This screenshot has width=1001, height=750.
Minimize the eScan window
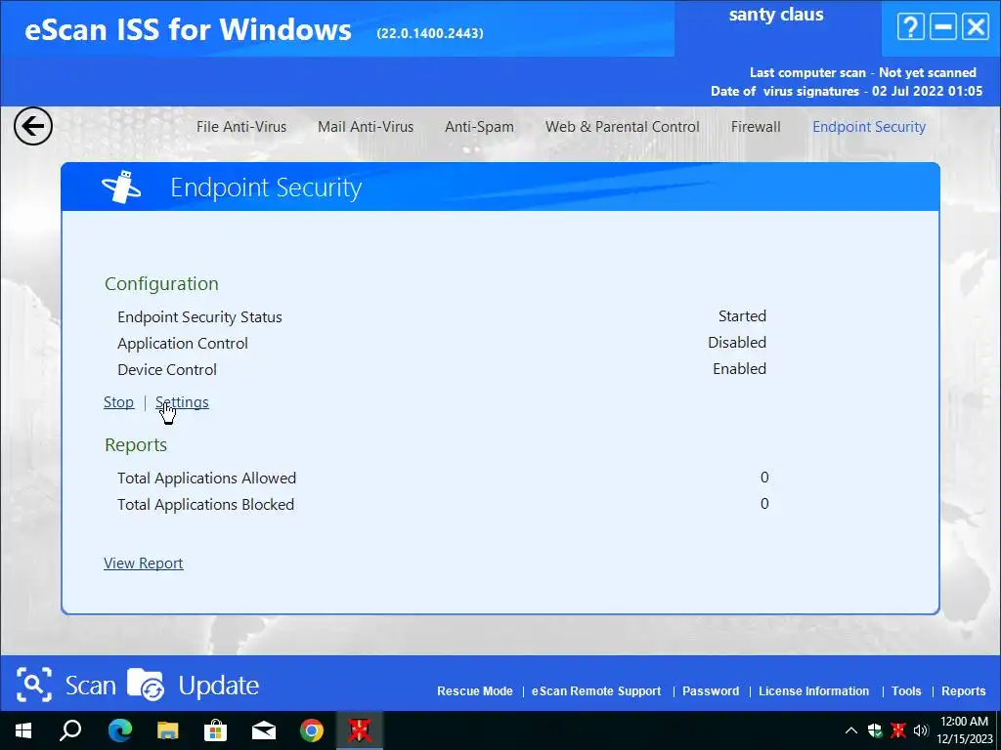point(943,27)
